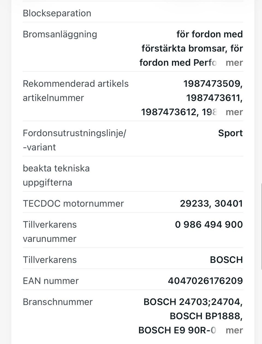Expand Branschnummer list with mer
This screenshot has height=344, width=262.
(234, 330)
